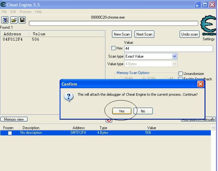Screen dimensions: 218x171
Task: Click value 506 in address table row
Action: pos(148,133)
